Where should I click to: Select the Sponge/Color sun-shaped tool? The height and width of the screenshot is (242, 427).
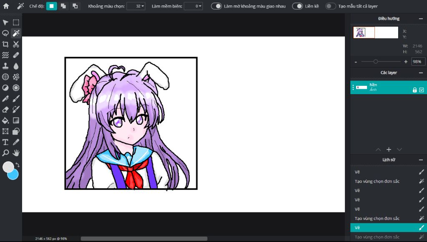[16, 87]
